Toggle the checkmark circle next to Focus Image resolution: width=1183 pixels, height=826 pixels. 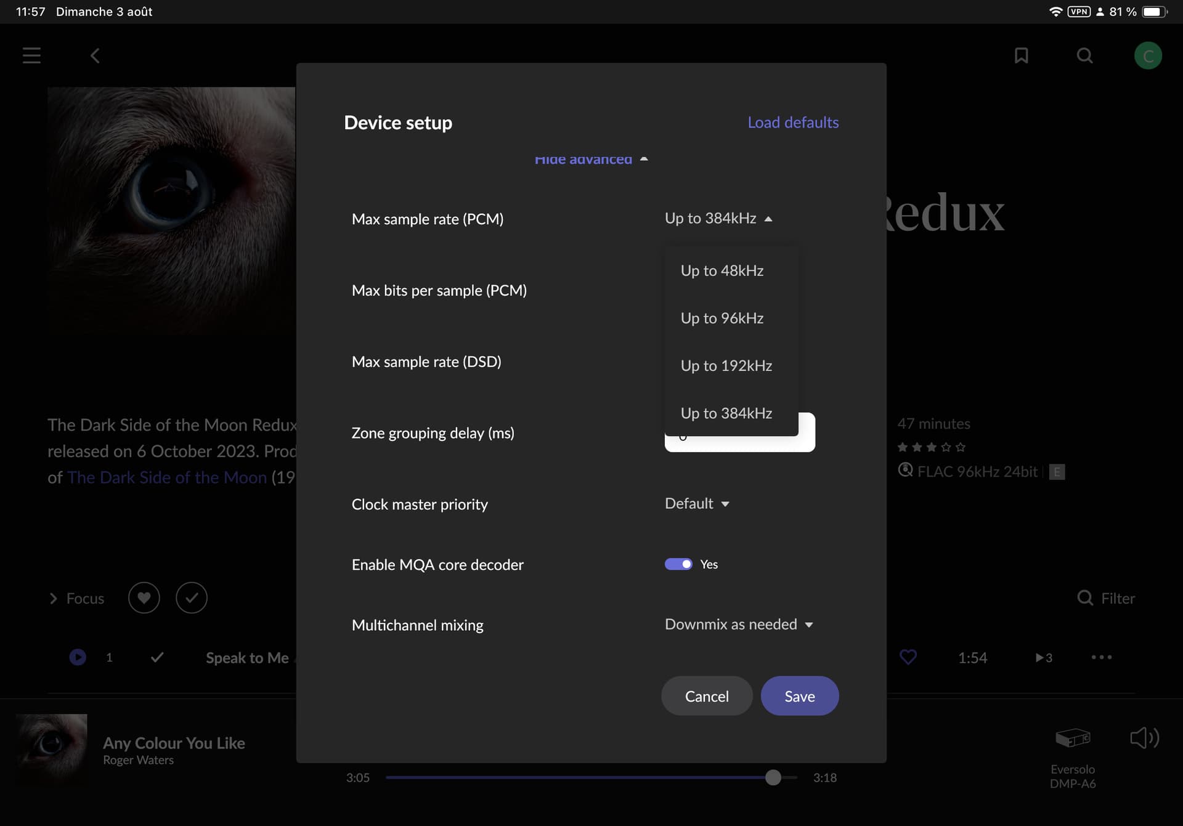pyautogui.click(x=192, y=598)
